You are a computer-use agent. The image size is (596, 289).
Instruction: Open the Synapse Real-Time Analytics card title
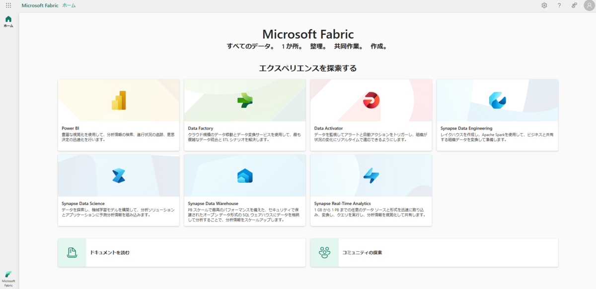pos(343,204)
